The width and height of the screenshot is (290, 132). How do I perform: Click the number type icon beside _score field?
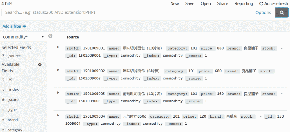coord(3,100)
